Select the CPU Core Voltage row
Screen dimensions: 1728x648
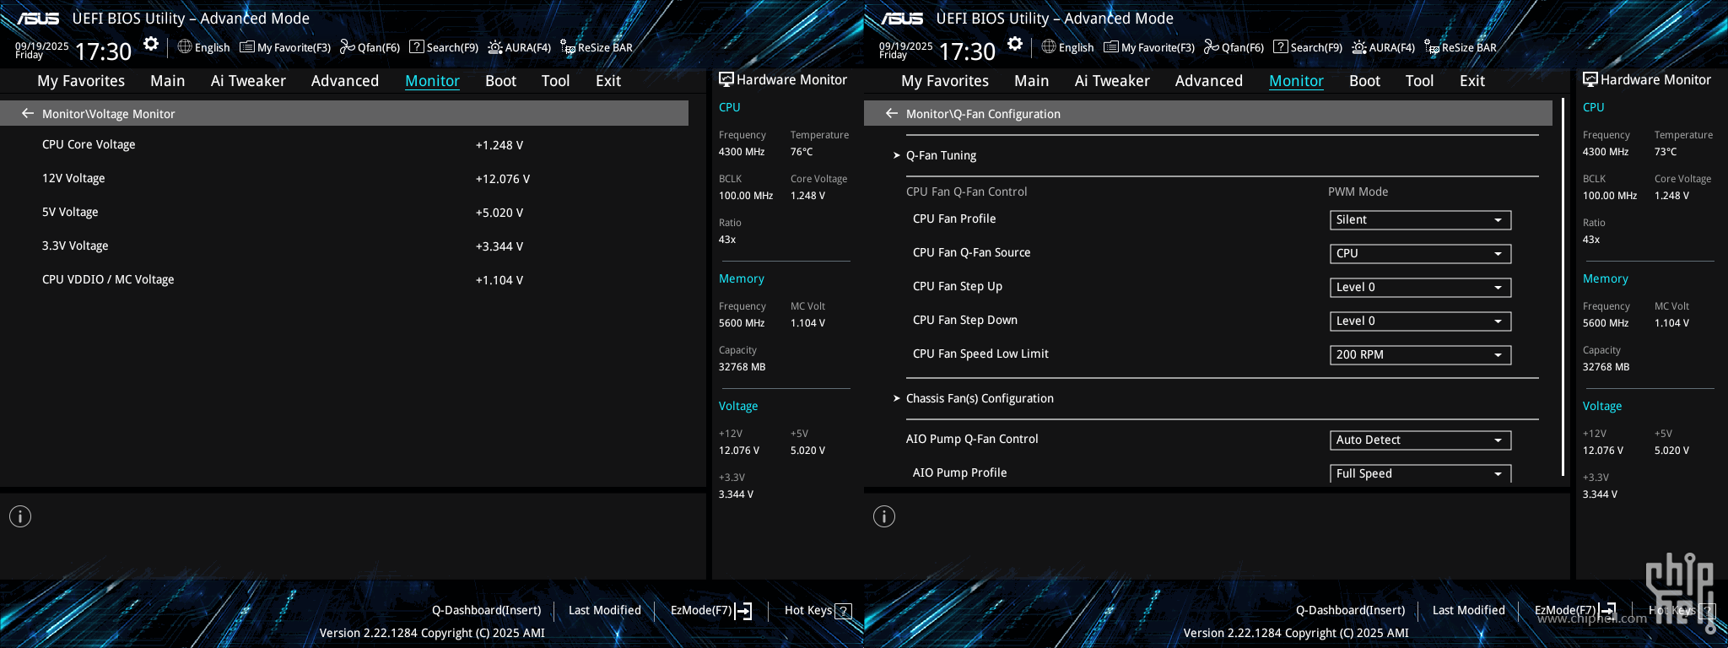point(344,145)
